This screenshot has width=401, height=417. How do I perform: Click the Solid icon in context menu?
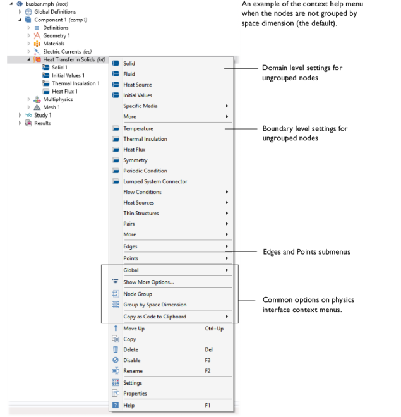116,63
